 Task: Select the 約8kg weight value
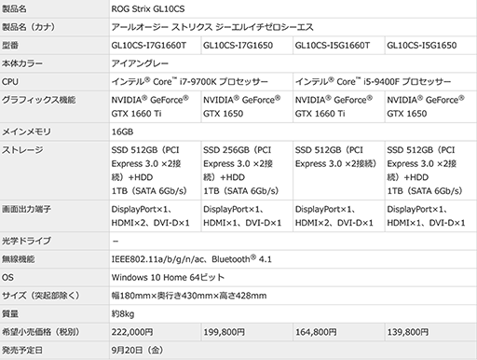click(x=123, y=313)
